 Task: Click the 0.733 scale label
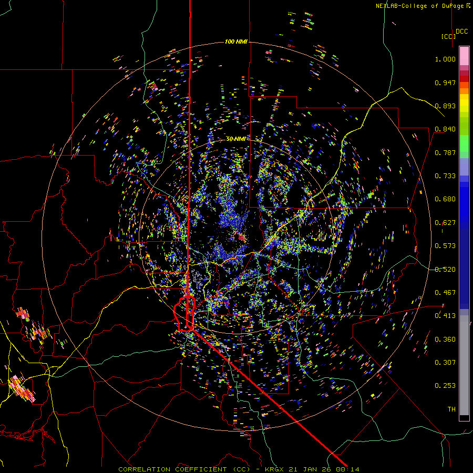point(445,176)
